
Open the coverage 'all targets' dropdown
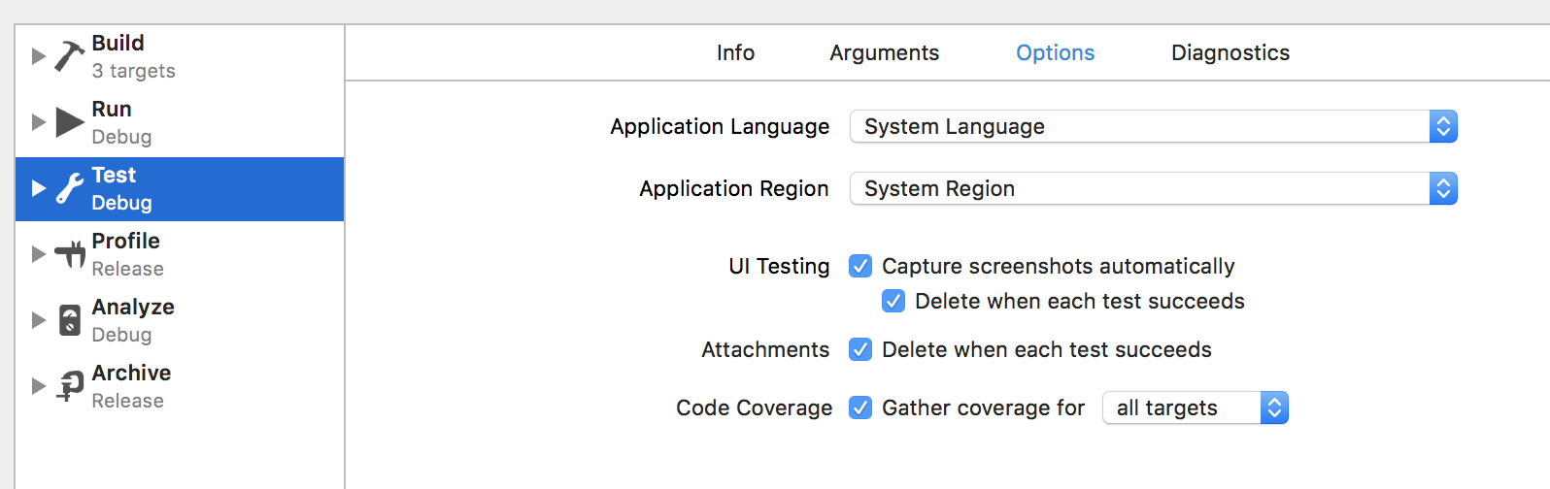tap(1195, 407)
